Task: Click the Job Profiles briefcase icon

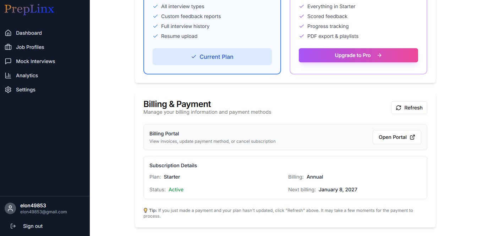Action: (8, 47)
